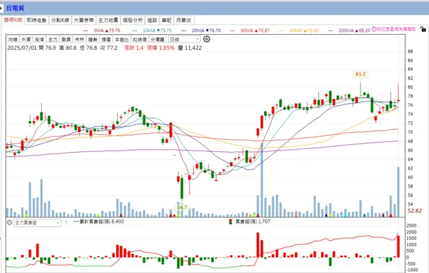Click the 分價量 button
Viewport: 429px width, 273px height.
[x=158, y=39]
